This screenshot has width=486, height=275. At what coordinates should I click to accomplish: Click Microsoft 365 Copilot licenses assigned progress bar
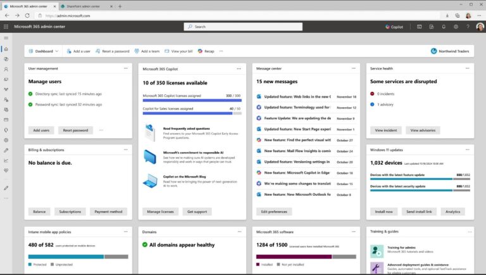coord(192,100)
